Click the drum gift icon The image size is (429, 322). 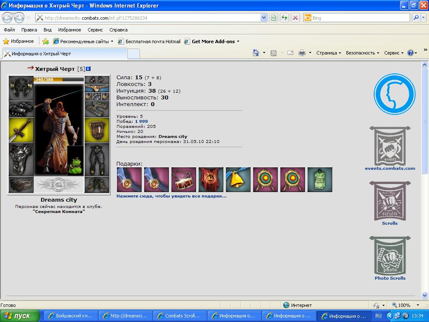pyautogui.click(x=183, y=179)
